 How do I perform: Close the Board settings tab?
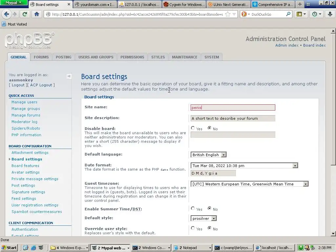[x=69, y=4]
